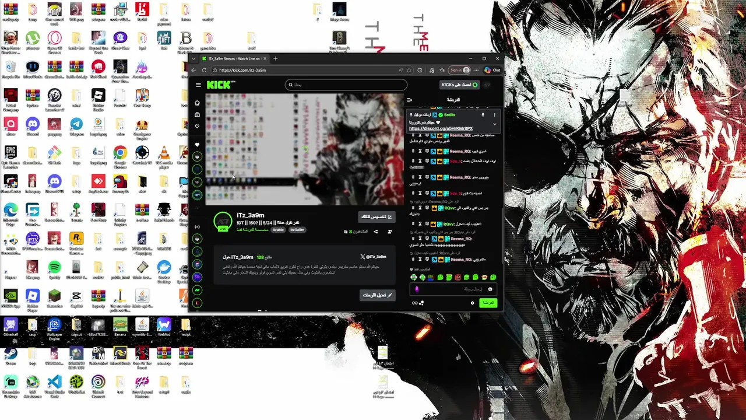Screen dimensions: 746x420
Task: Click the infinity icon below chat input
Action: point(414,303)
